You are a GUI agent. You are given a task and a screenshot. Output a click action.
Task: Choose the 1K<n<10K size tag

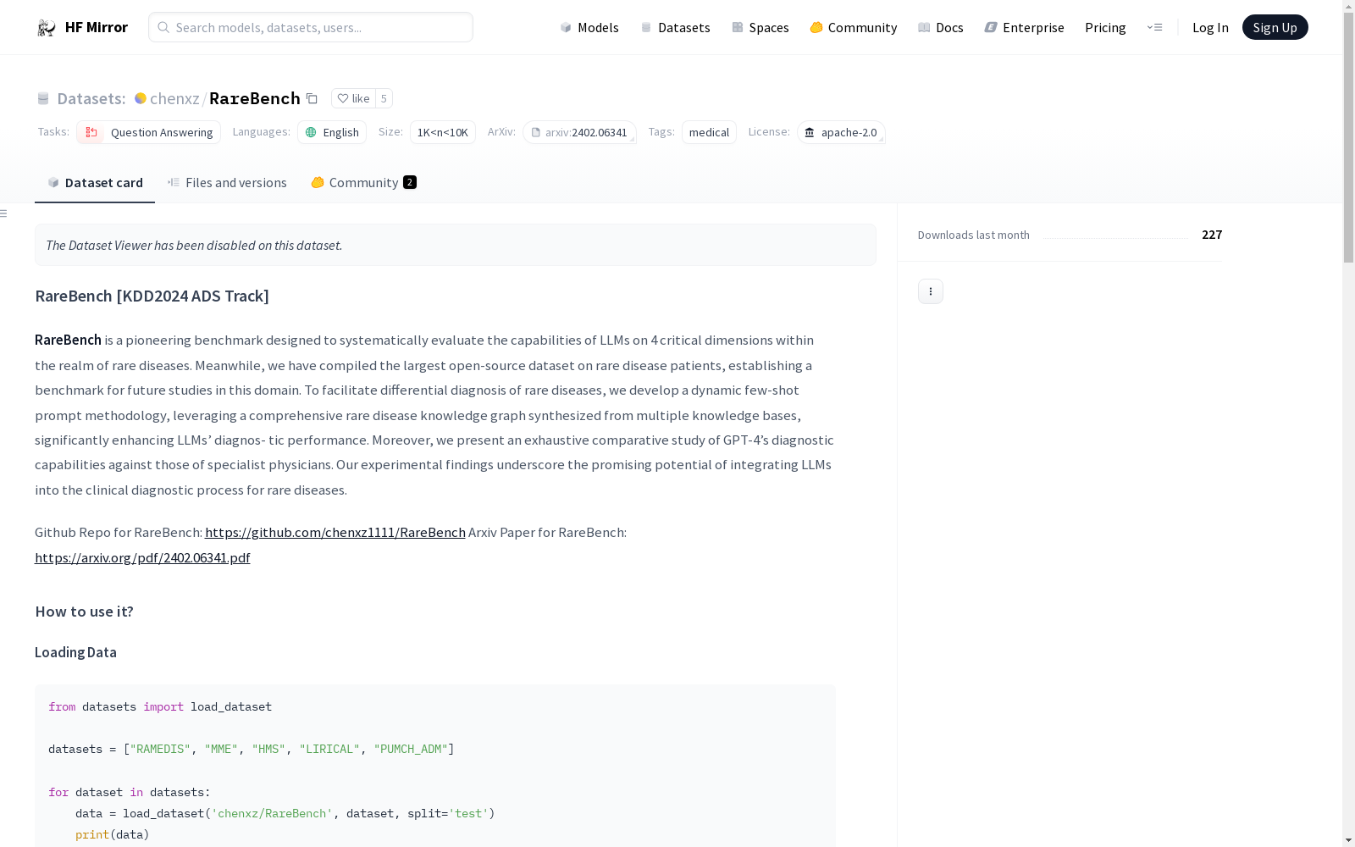coord(443,132)
